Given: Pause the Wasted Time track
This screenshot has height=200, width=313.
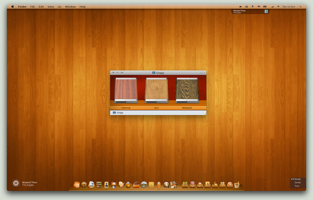Looking at the screenshot, I should (16, 183).
